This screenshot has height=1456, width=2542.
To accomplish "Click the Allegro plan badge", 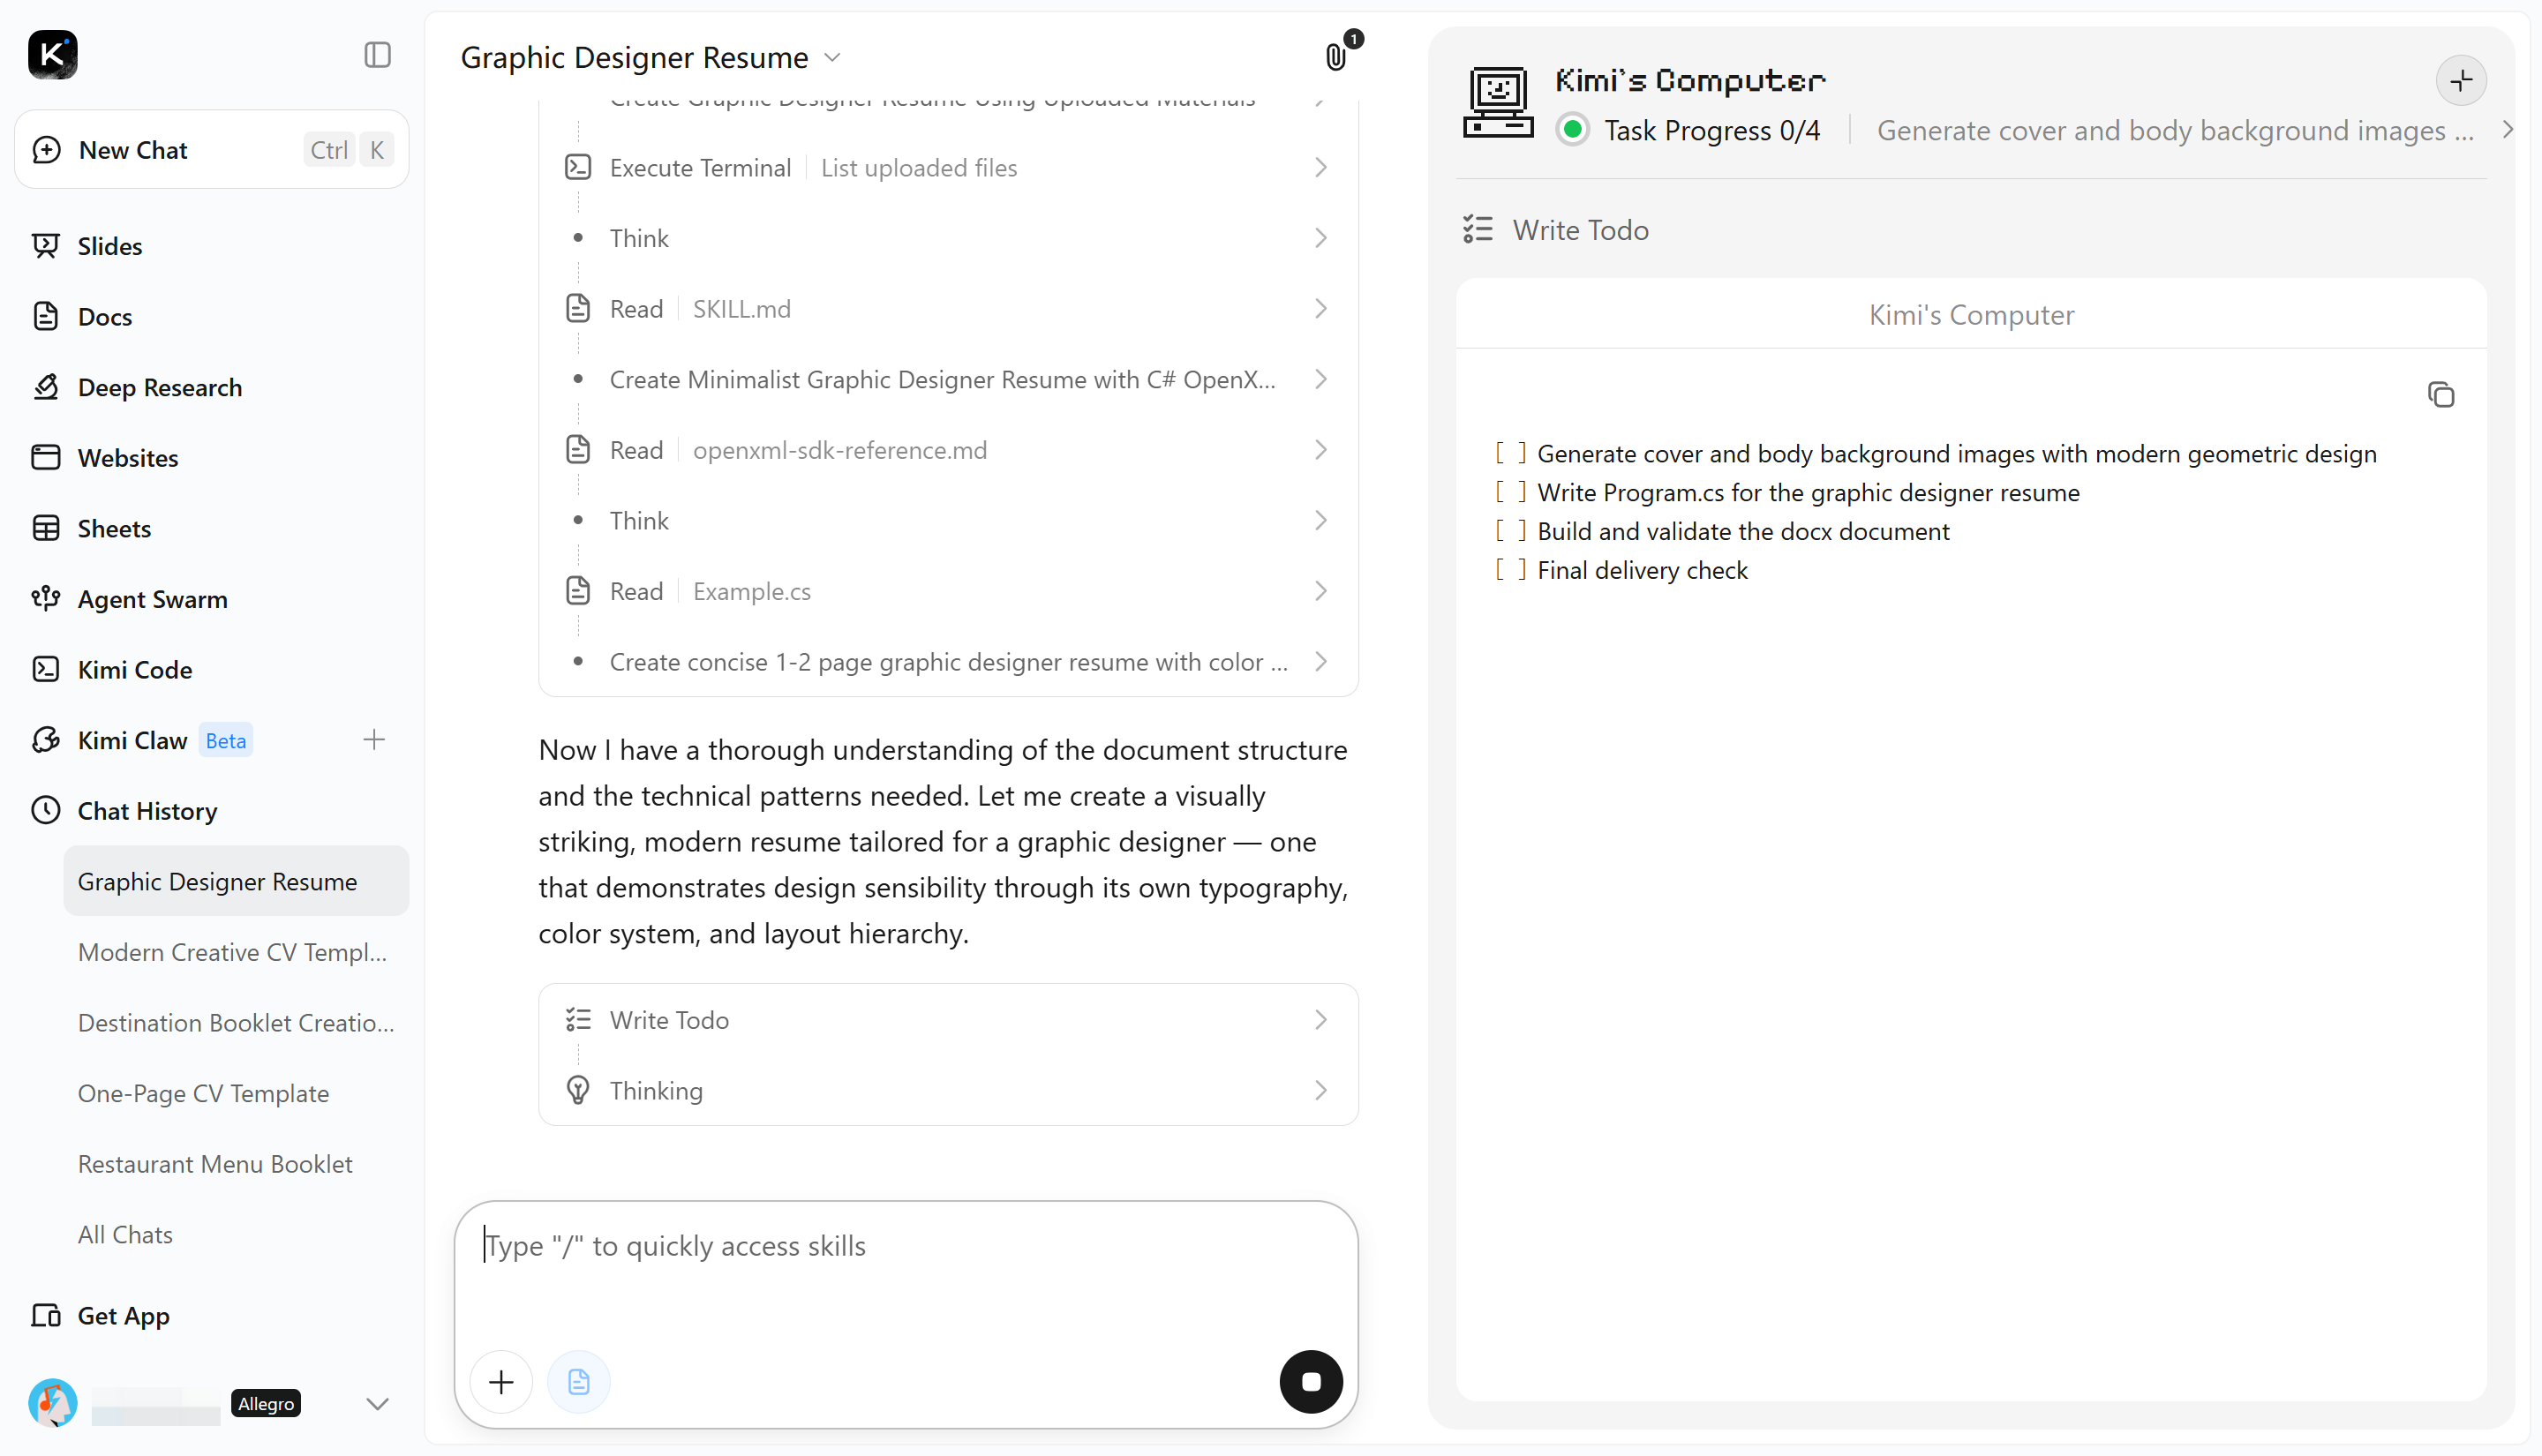I will [x=266, y=1403].
